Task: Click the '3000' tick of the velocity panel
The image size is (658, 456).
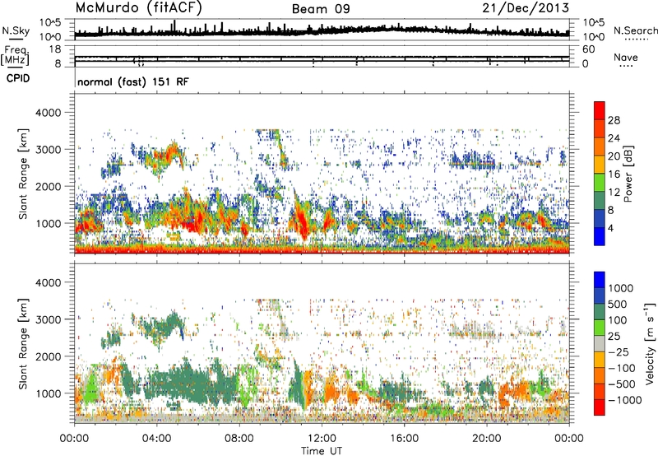Action: 49,319
